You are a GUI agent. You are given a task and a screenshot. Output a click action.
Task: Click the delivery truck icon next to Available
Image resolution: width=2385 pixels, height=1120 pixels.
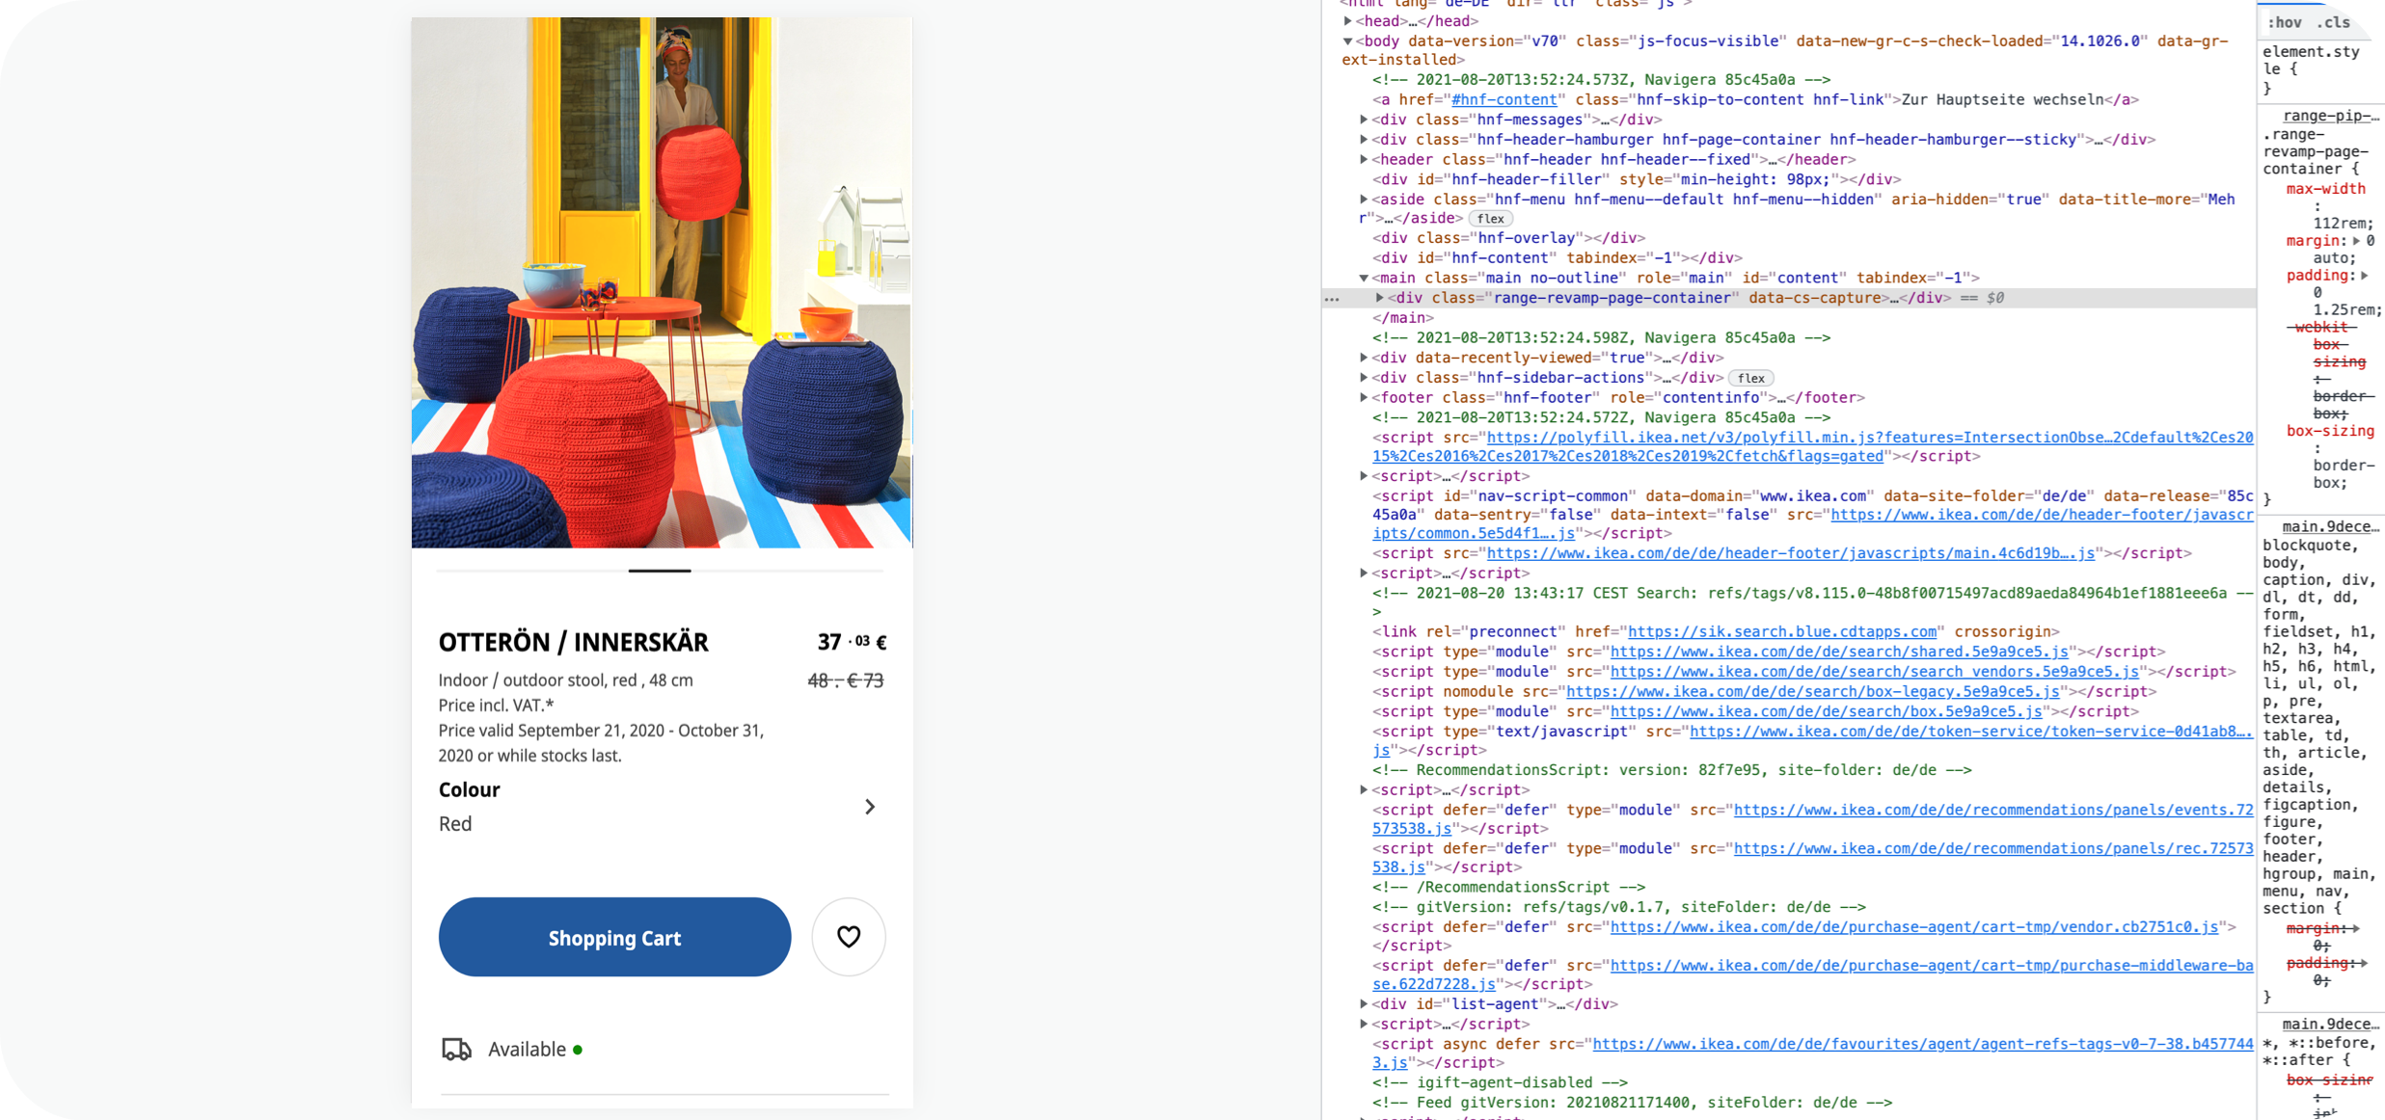456,1048
